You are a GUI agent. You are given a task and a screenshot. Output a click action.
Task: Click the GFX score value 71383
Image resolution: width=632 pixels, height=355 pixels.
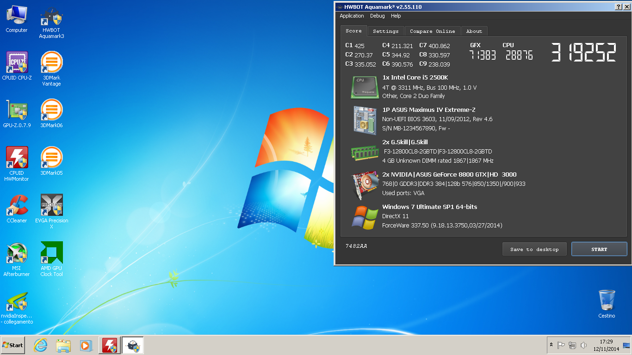point(483,55)
